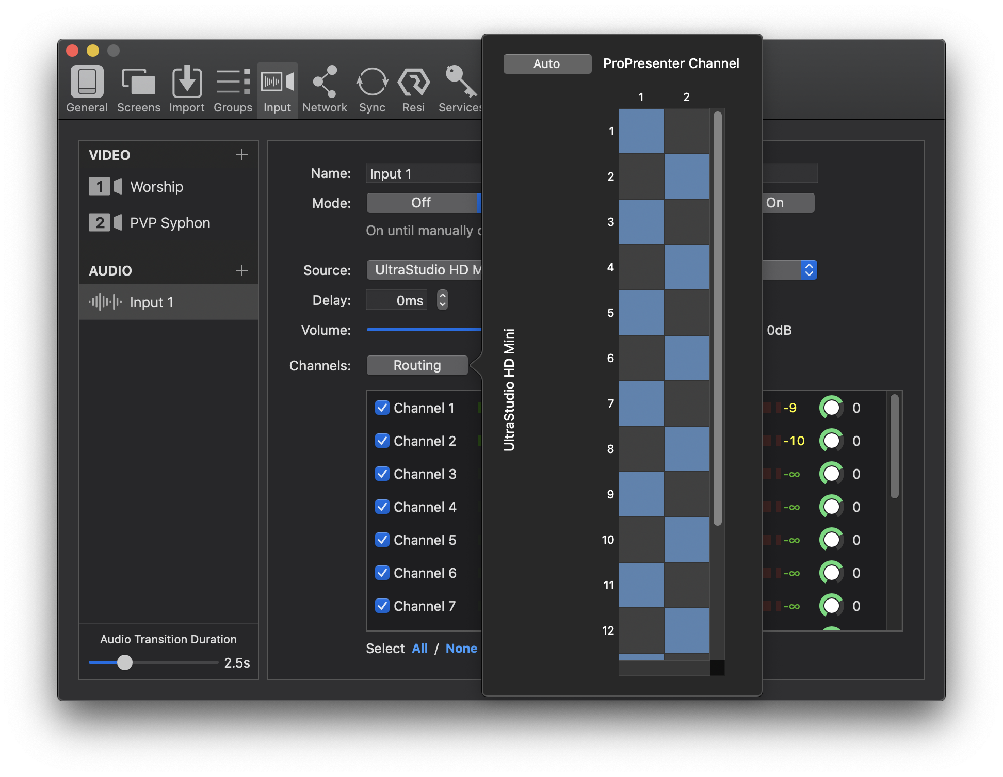Toggle routing cell input 2 to channel 1
Image resolution: width=1003 pixels, height=777 pixels.
pyautogui.click(x=641, y=176)
